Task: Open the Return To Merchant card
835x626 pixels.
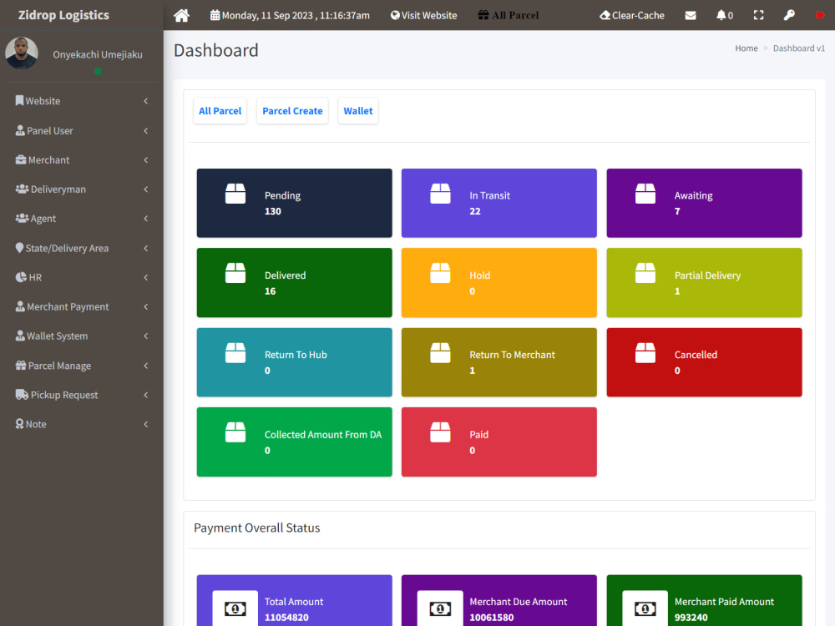Action: pyautogui.click(x=499, y=362)
